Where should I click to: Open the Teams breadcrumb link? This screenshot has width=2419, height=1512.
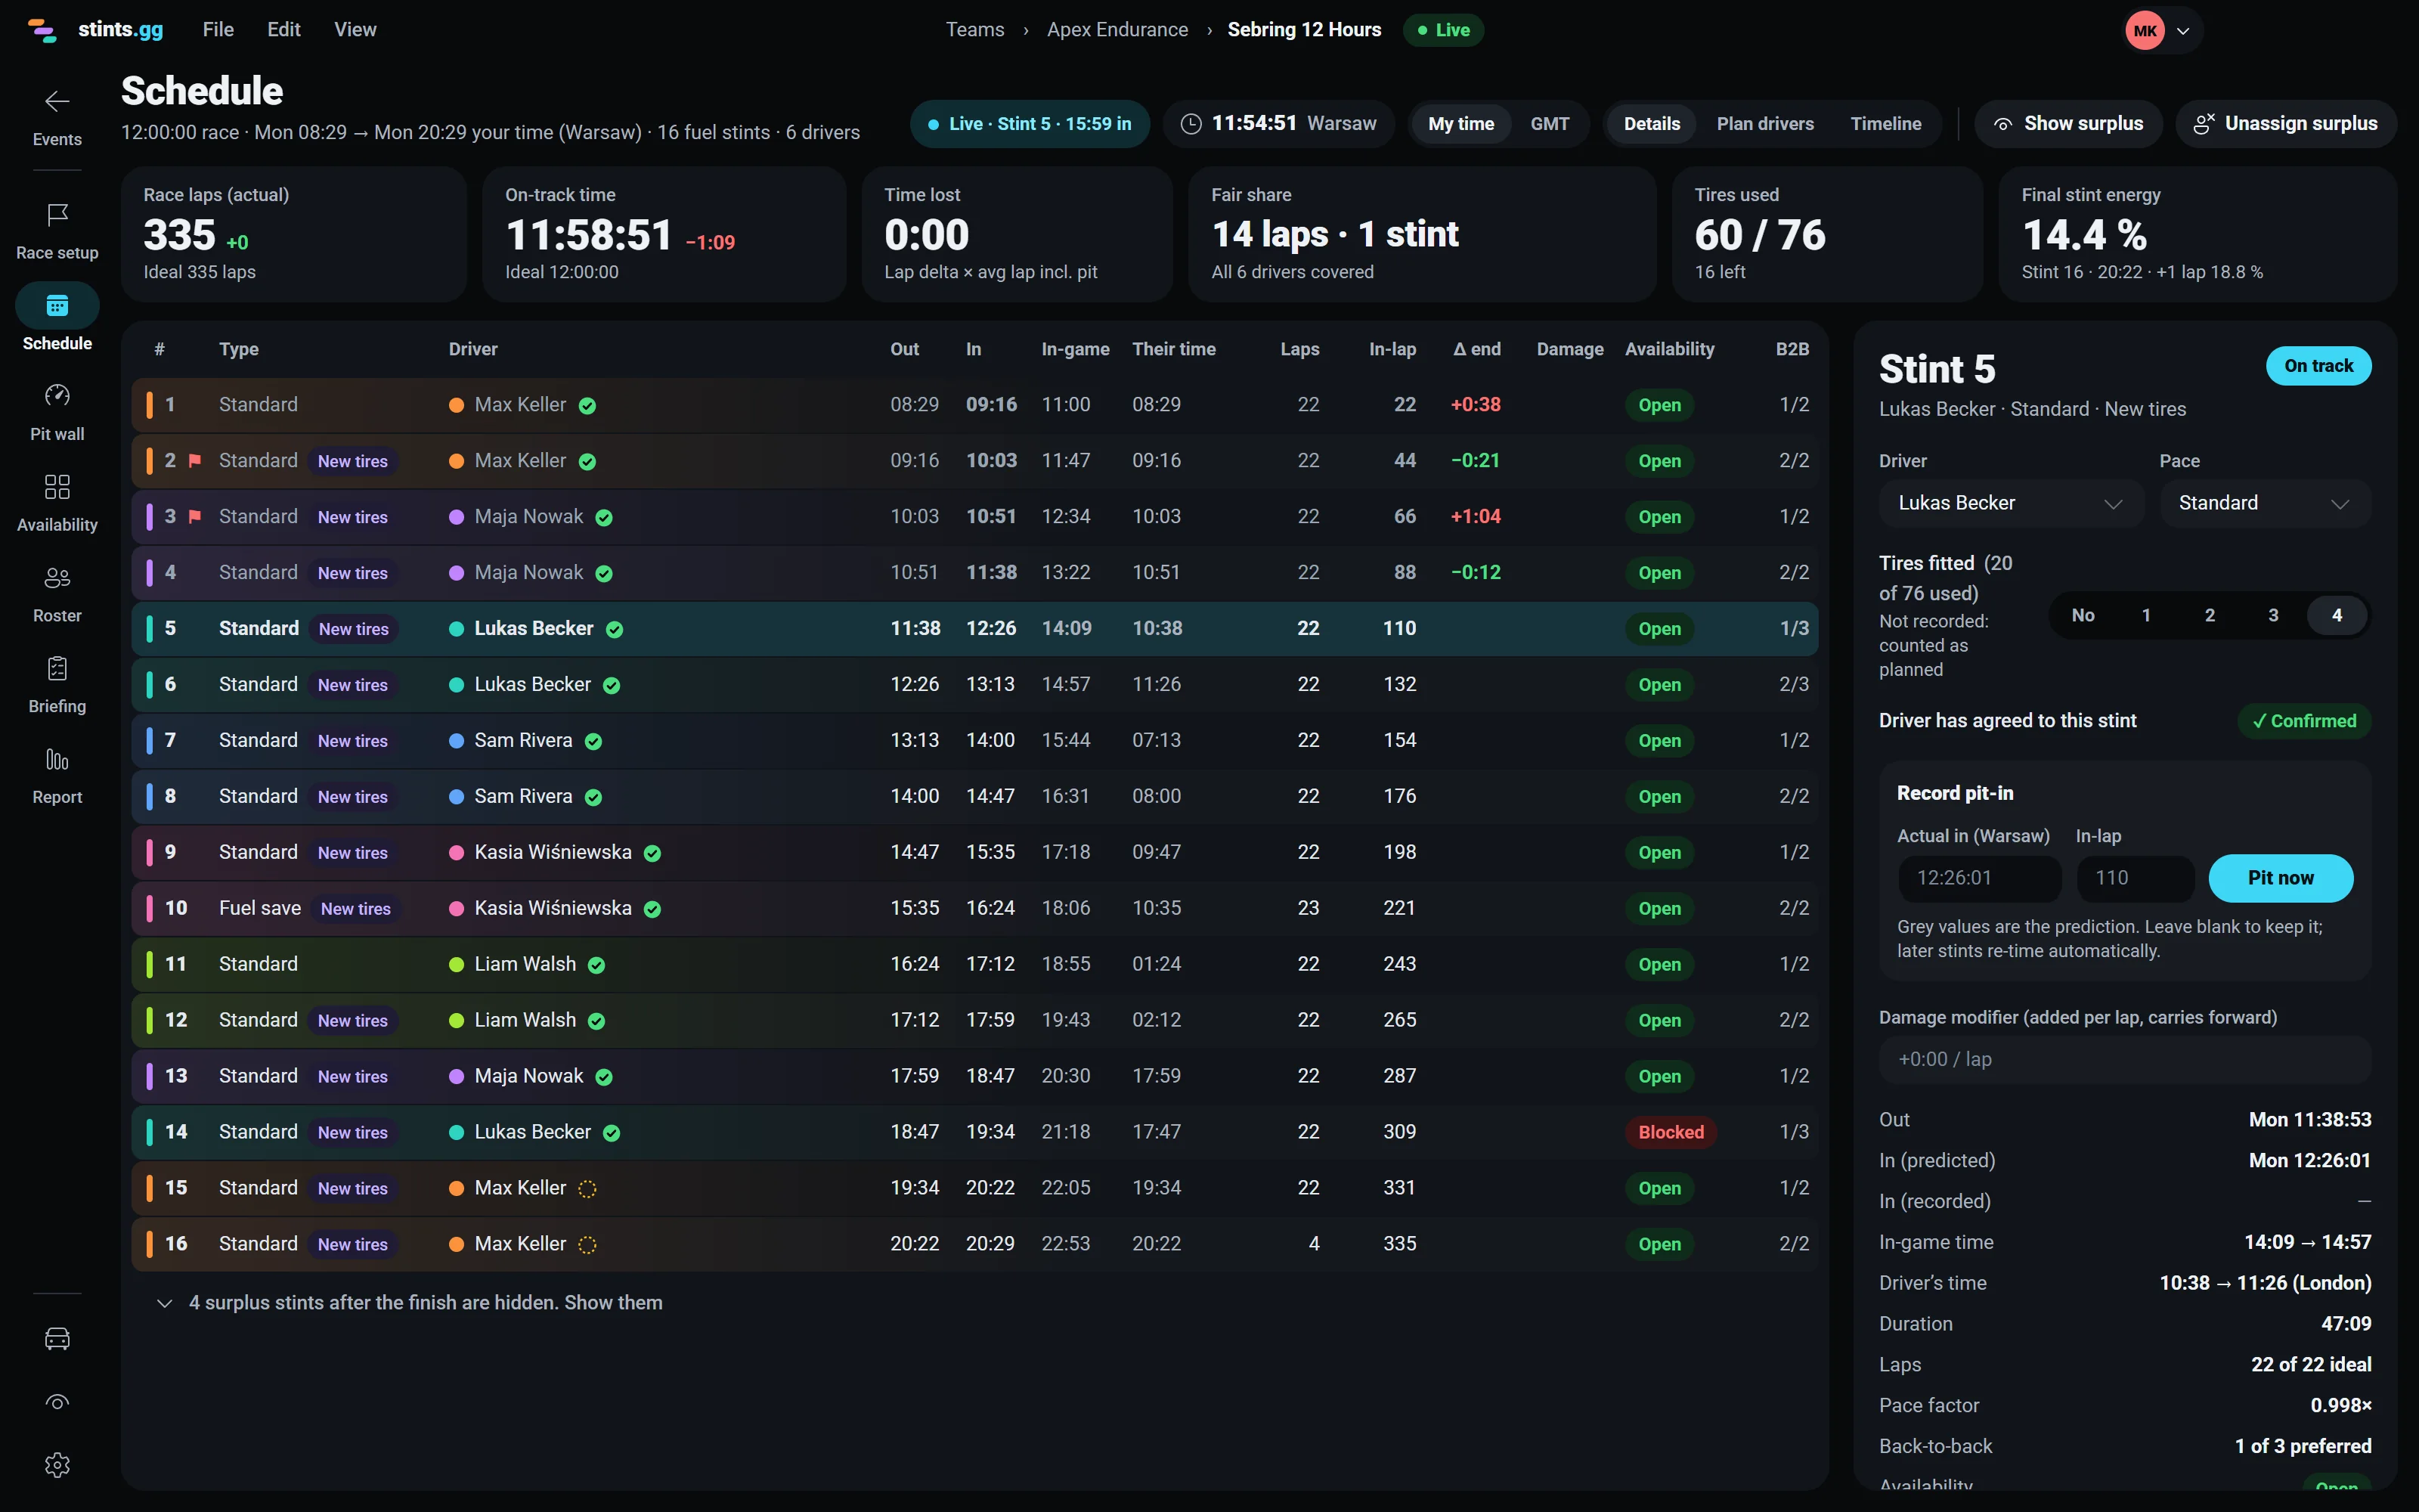[x=974, y=30]
